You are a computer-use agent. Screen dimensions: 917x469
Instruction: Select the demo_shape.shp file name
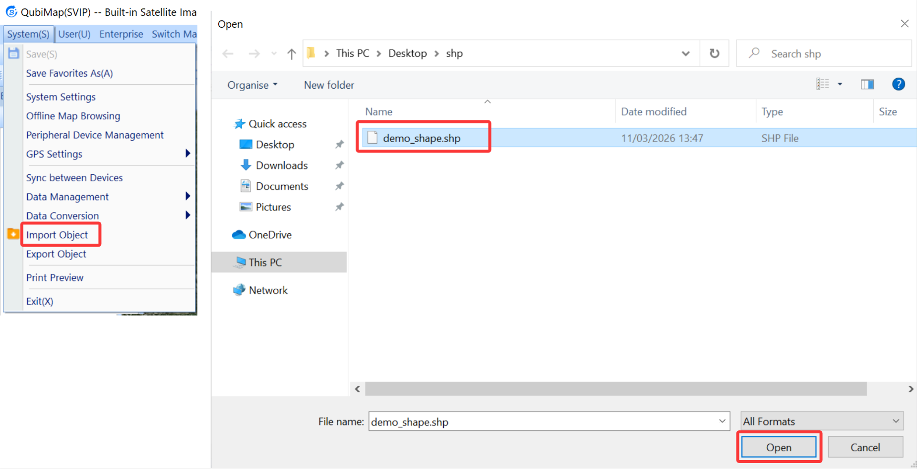pos(422,138)
